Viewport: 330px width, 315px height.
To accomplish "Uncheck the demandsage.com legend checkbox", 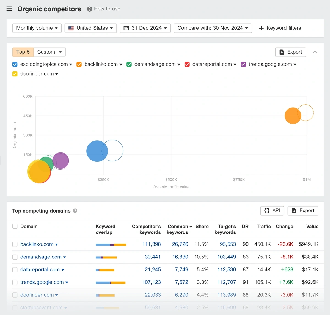I will (129, 64).
